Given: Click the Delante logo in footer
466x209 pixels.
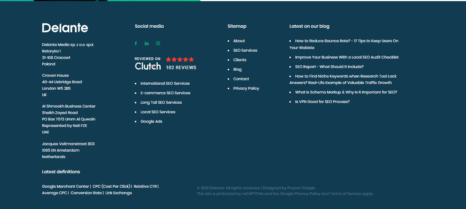Looking at the screenshot, I should point(65,28).
